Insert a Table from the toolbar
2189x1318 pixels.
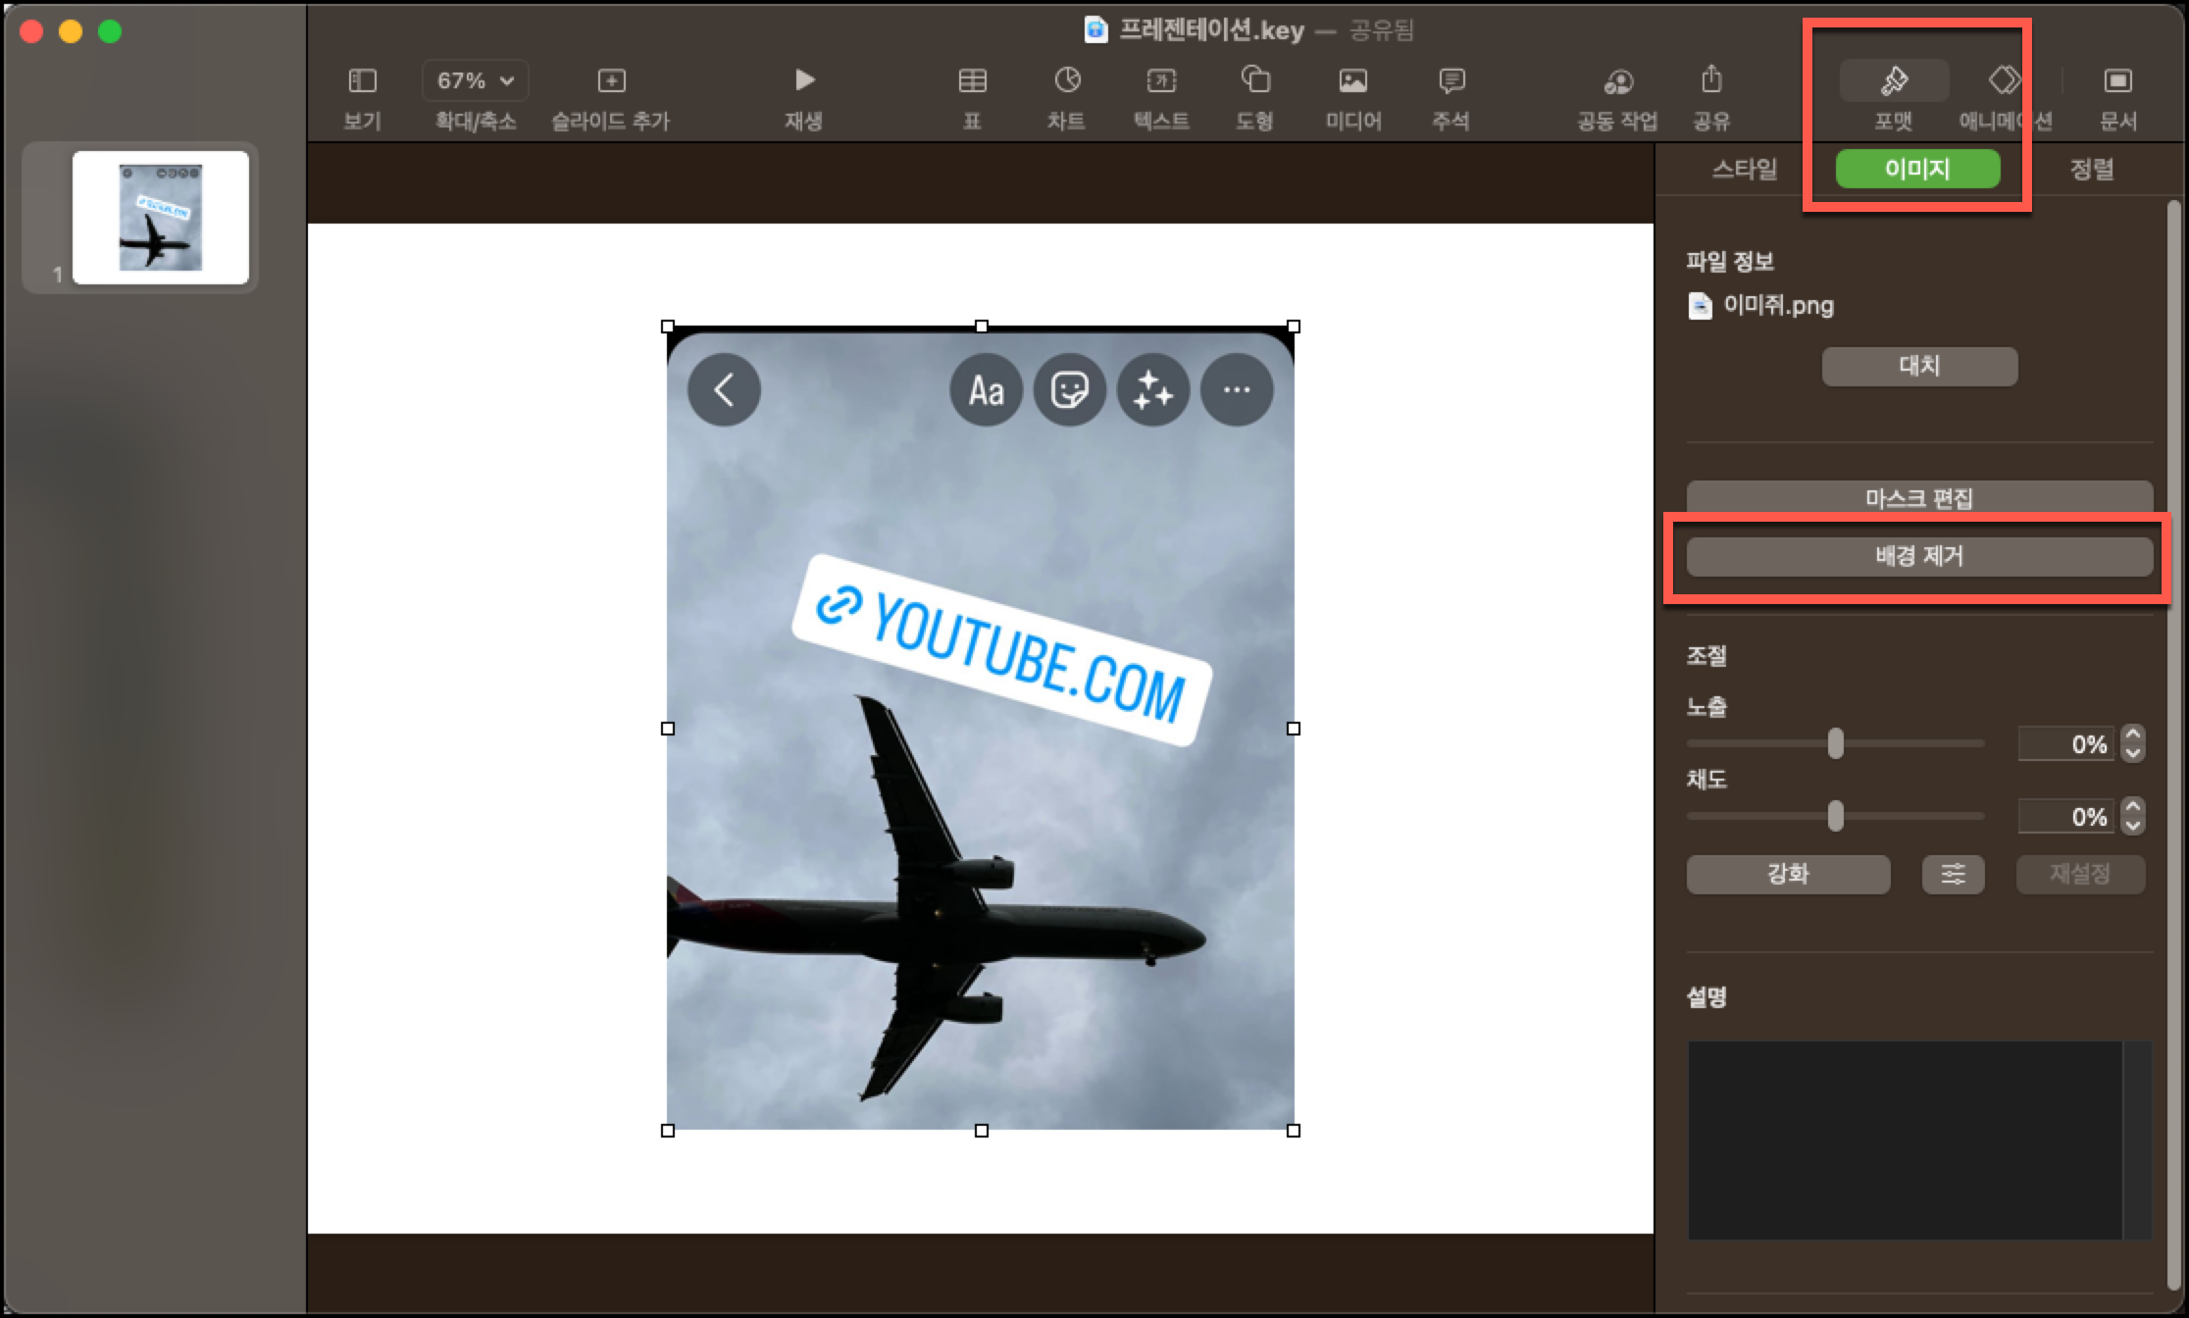tap(972, 80)
